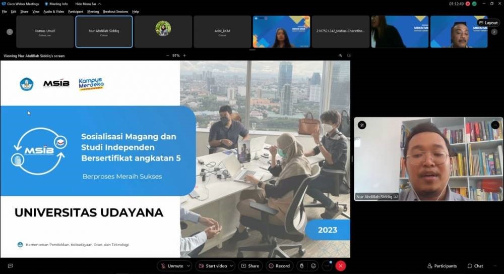The width and height of the screenshot is (504, 274).
Task: Go to next participants in filmstrip
Action: (x=494, y=32)
